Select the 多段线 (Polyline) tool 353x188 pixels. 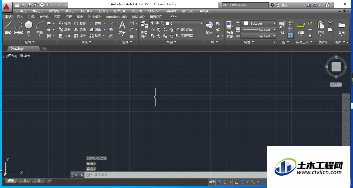[18, 27]
